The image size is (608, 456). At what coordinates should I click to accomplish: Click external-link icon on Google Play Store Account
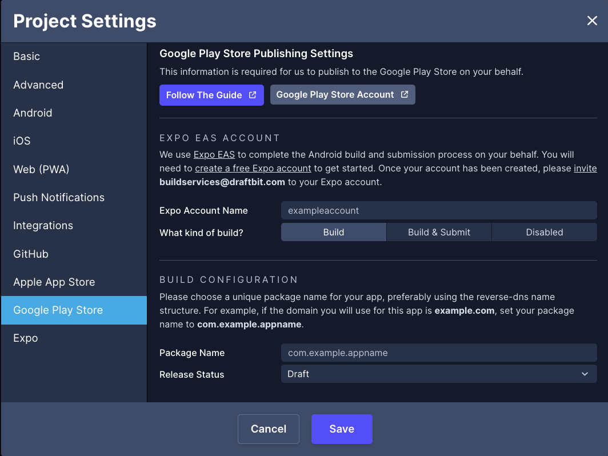coord(405,94)
